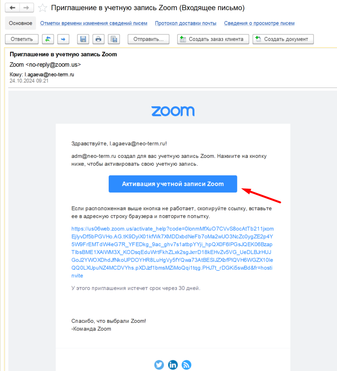Click the document-with-disk save attachments icon
Viewport: 337px width, 371px height.
pos(114,39)
